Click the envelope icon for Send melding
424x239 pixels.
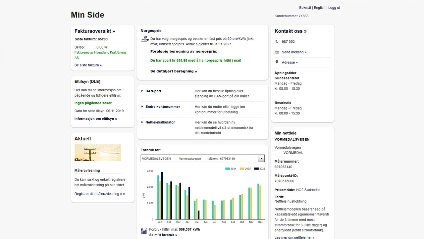pos(277,52)
